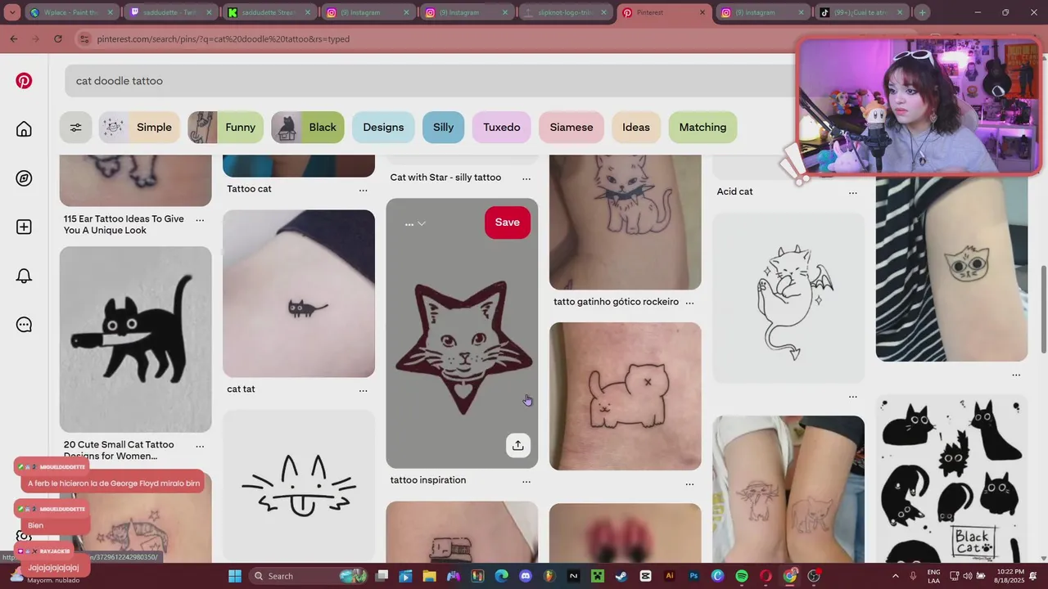Open more options for 'Tattoo cat' pin
1048x589 pixels.
tap(363, 190)
